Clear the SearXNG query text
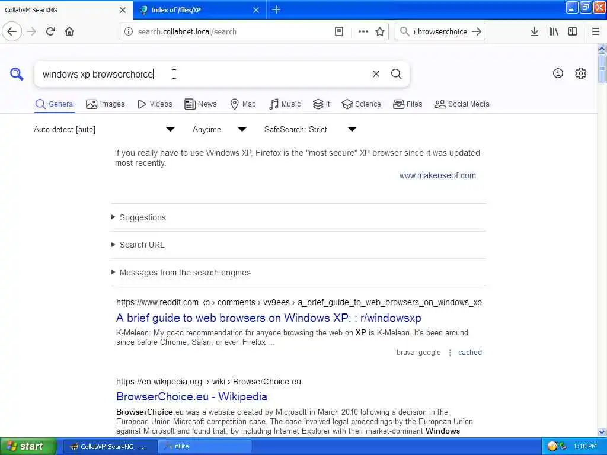Viewport: 607px width, 455px height. pyautogui.click(x=376, y=73)
